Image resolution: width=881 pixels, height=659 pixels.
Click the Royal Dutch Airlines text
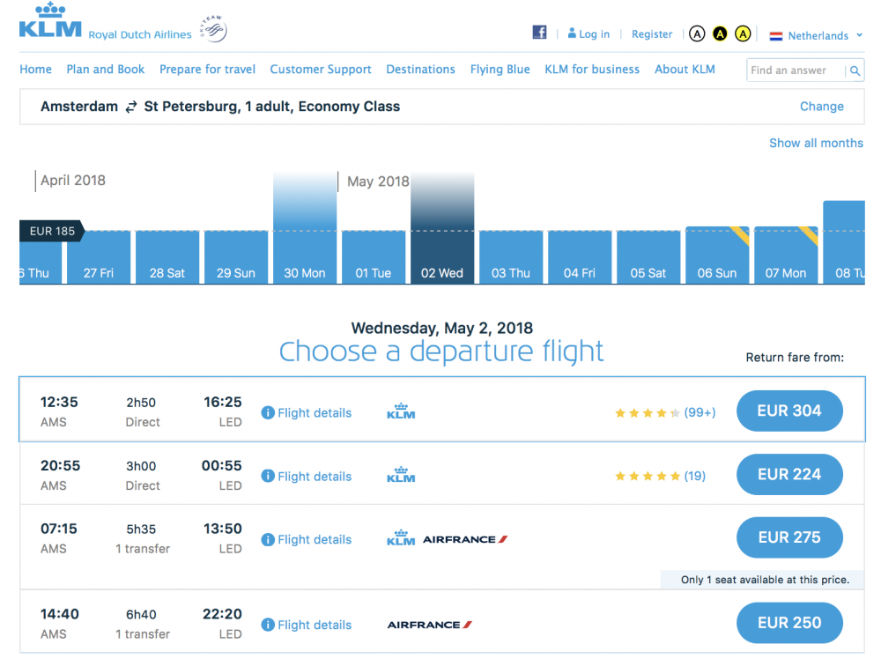click(x=140, y=35)
